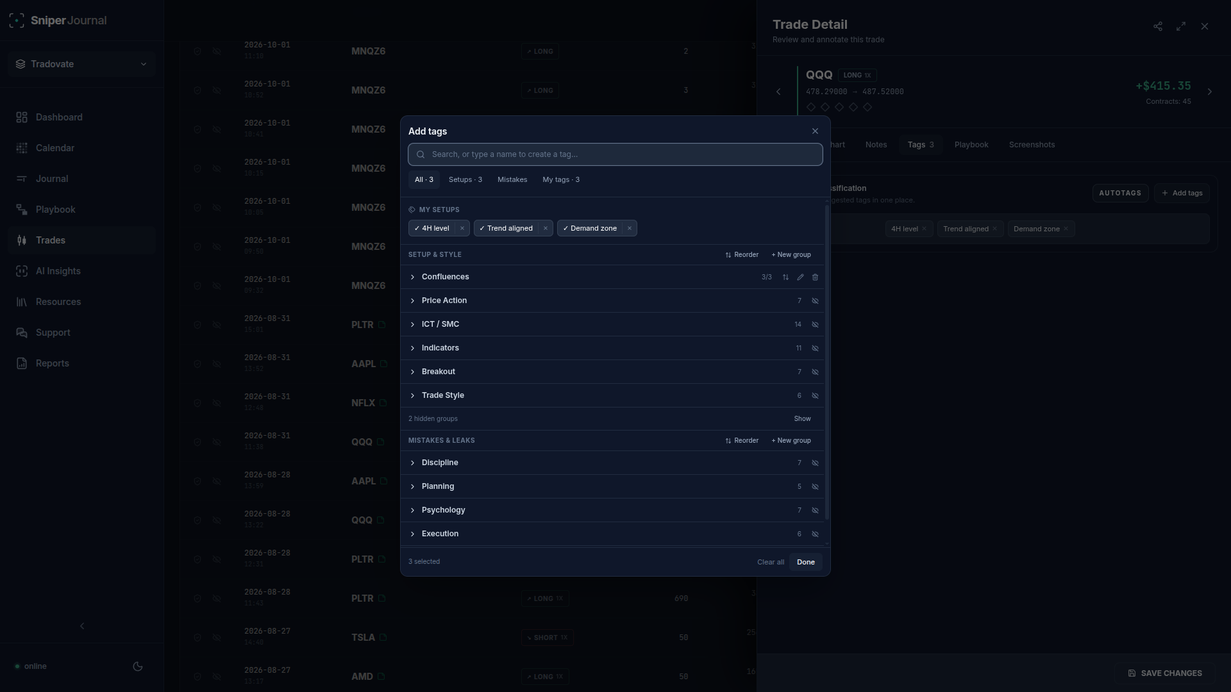Remove the Demand zone tag chip
This screenshot has height=692, width=1231.
click(630, 228)
